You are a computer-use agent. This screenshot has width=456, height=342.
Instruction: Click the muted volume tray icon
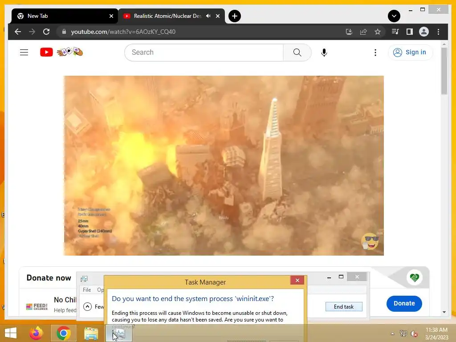pos(414,334)
